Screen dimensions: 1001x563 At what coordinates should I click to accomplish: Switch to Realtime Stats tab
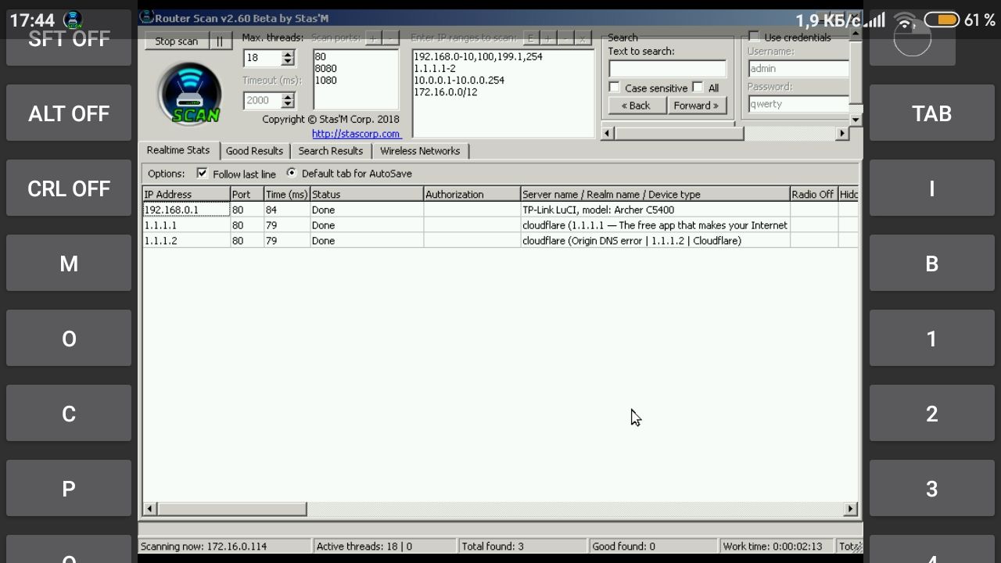pyautogui.click(x=178, y=150)
